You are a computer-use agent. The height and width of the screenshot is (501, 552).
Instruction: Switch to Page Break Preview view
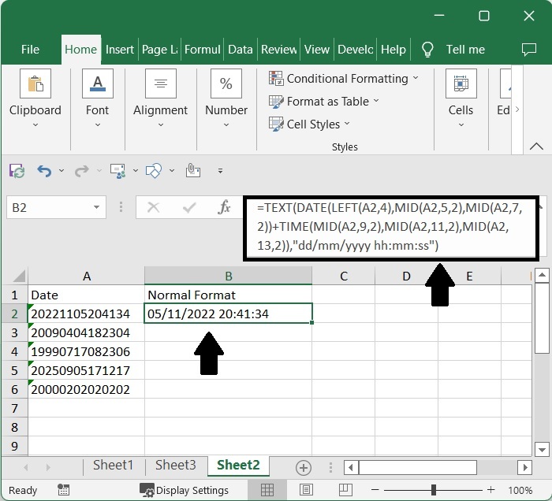tap(344, 490)
